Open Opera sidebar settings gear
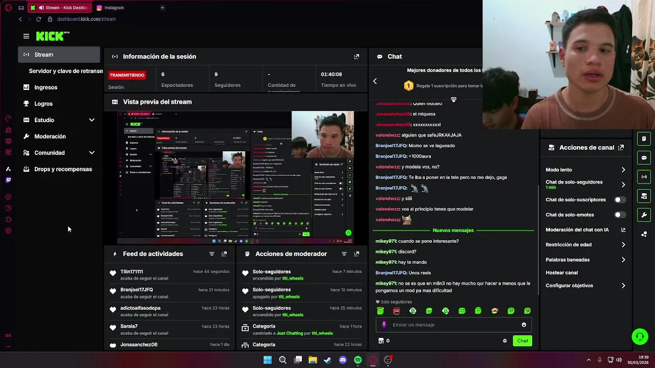655x368 pixels. click(8, 231)
